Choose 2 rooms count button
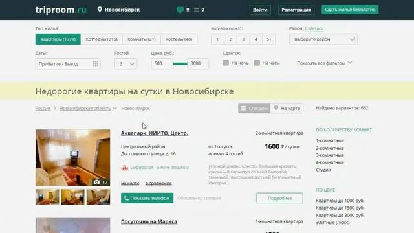This screenshot has height=233, width=414. (230, 39)
